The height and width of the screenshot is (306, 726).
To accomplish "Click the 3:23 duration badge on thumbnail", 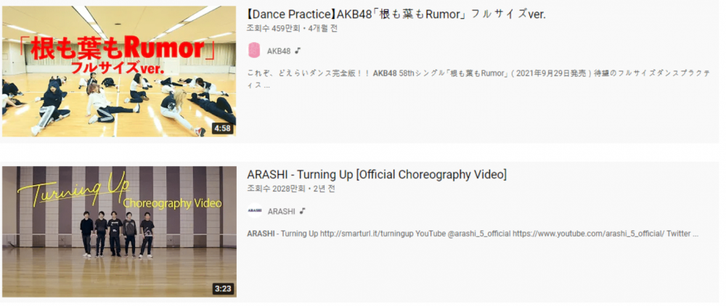I will click(x=222, y=289).
